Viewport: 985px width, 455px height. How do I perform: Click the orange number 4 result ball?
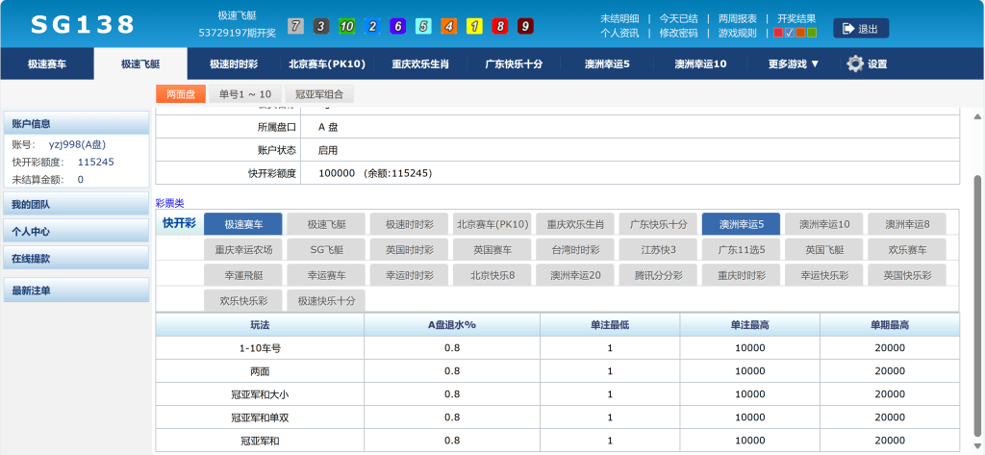[x=449, y=26]
